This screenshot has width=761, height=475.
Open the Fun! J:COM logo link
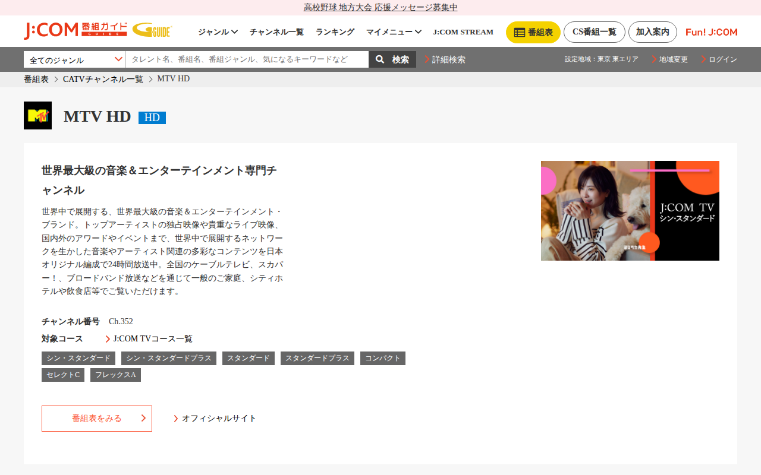click(x=712, y=32)
